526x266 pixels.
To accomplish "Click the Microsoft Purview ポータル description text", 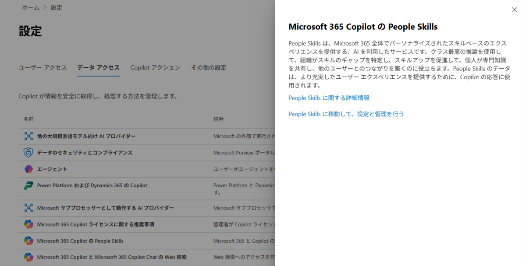I will (x=244, y=153).
